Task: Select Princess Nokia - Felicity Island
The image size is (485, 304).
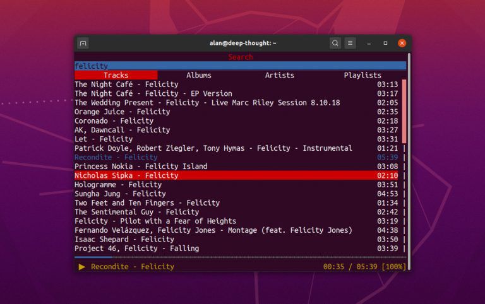Action: pyautogui.click(x=236, y=167)
